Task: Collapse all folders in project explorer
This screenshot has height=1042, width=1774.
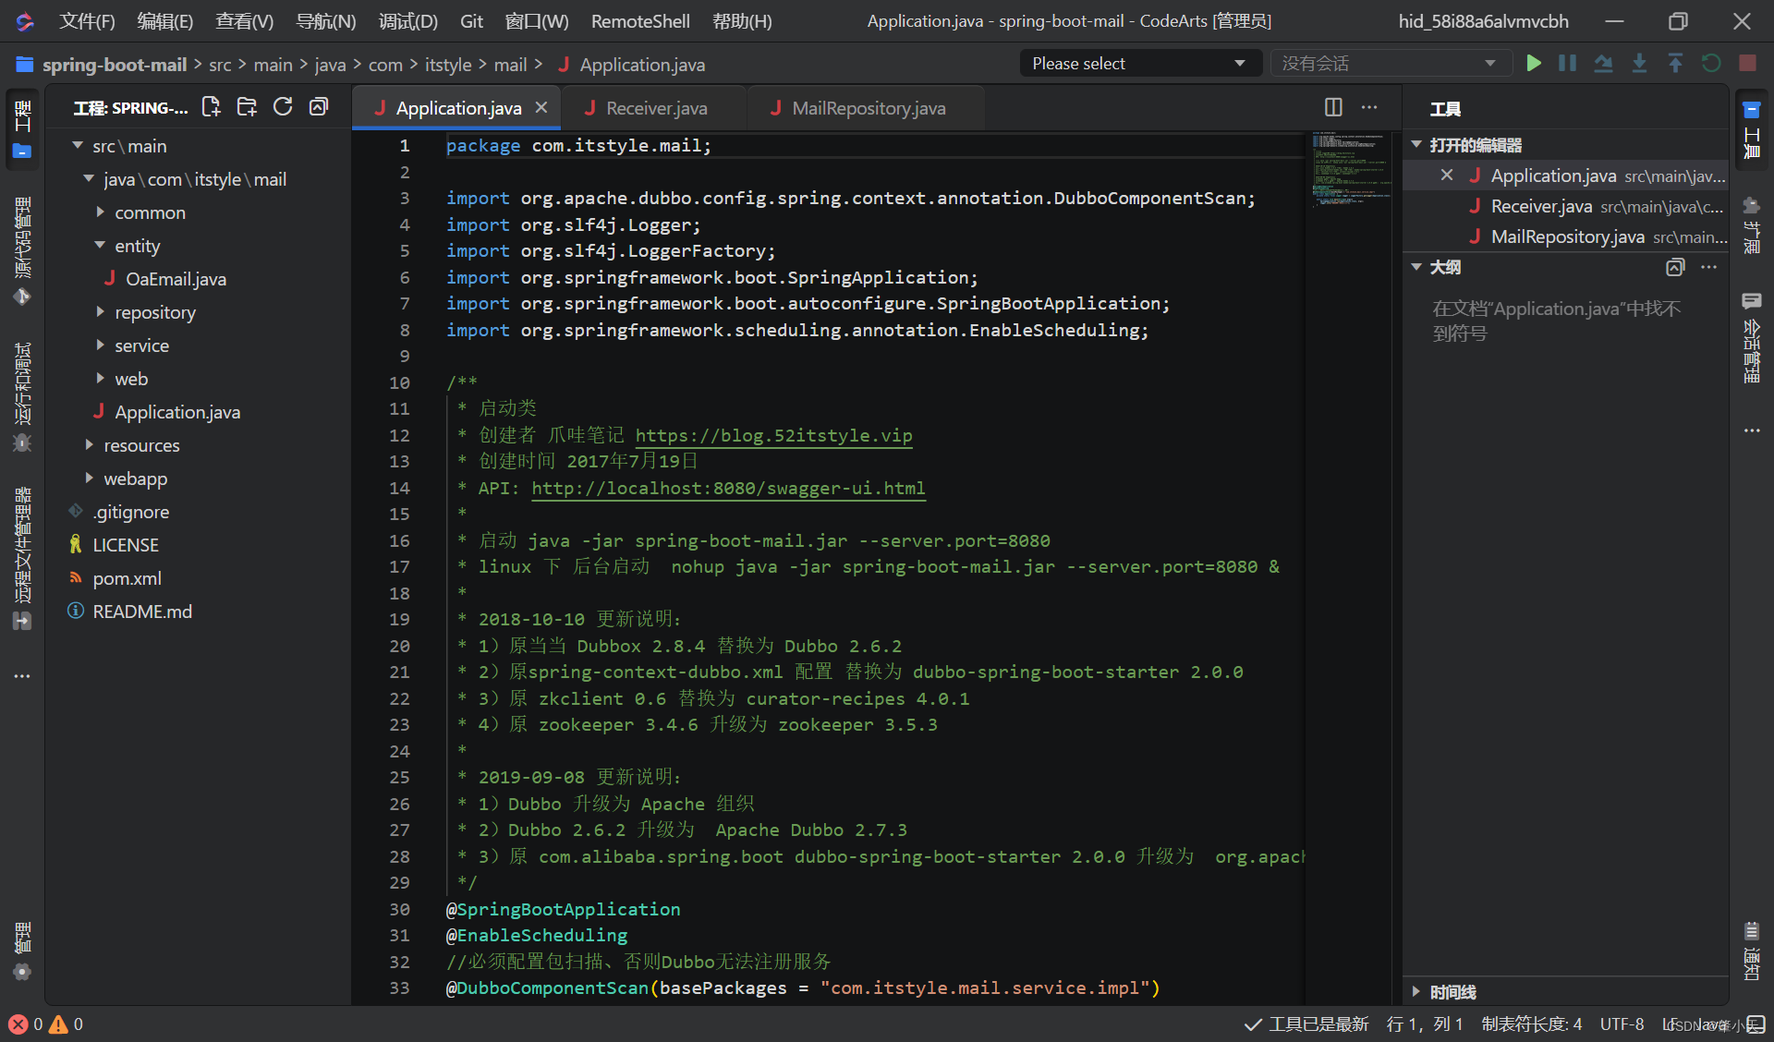Action: (319, 107)
